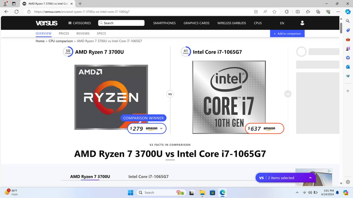353x198 pixels.
Task: Open browser extensions icon
Action: point(286,12)
